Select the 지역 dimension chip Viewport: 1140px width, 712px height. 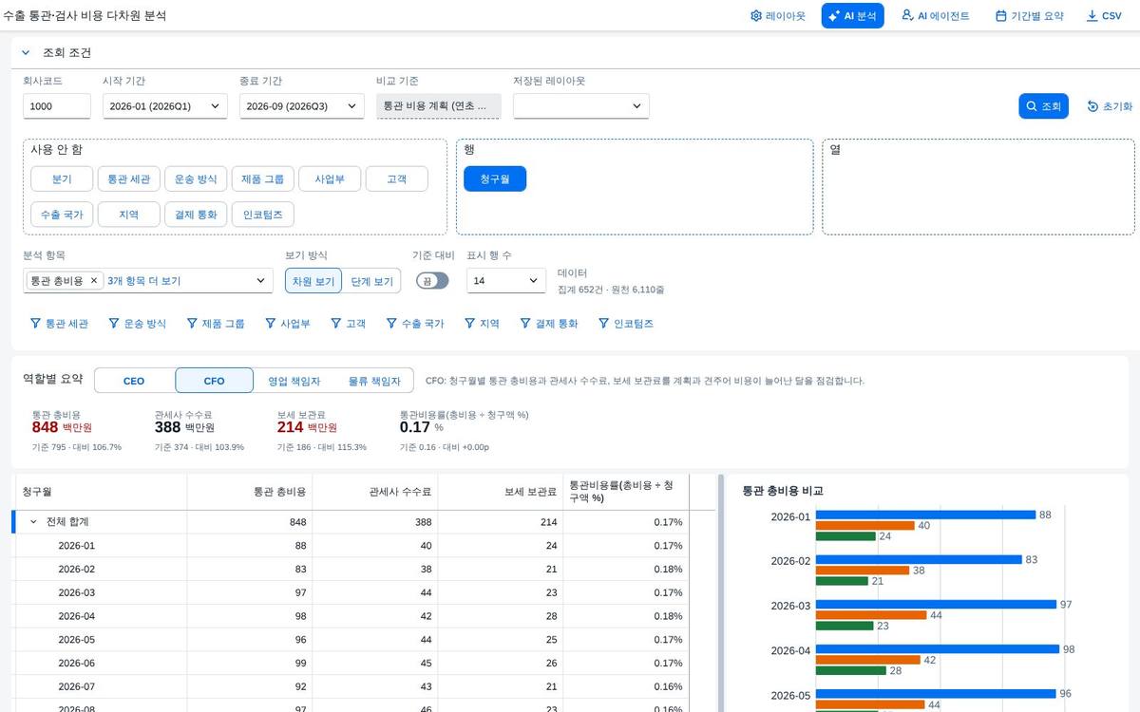(x=128, y=215)
